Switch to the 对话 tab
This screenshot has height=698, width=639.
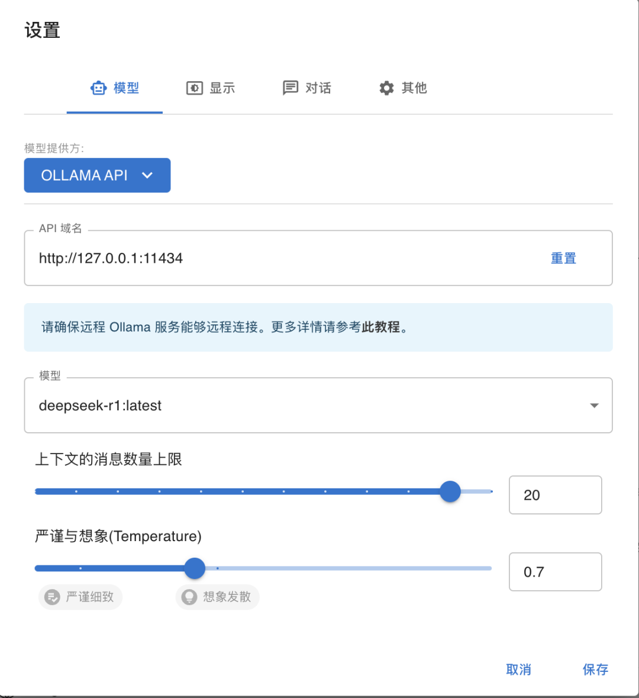tap(306, 87)
